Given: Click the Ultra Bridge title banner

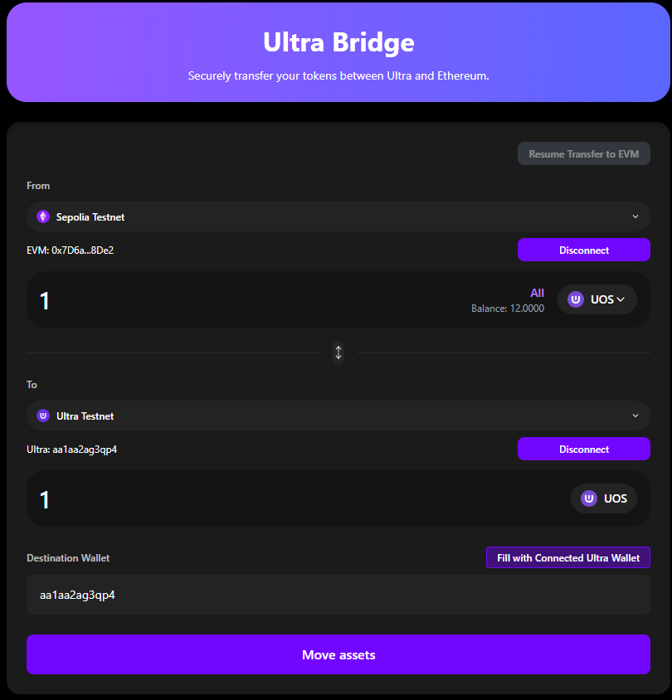Looking at the screenshot, I should pyautogui.click(x=338, y=42).
